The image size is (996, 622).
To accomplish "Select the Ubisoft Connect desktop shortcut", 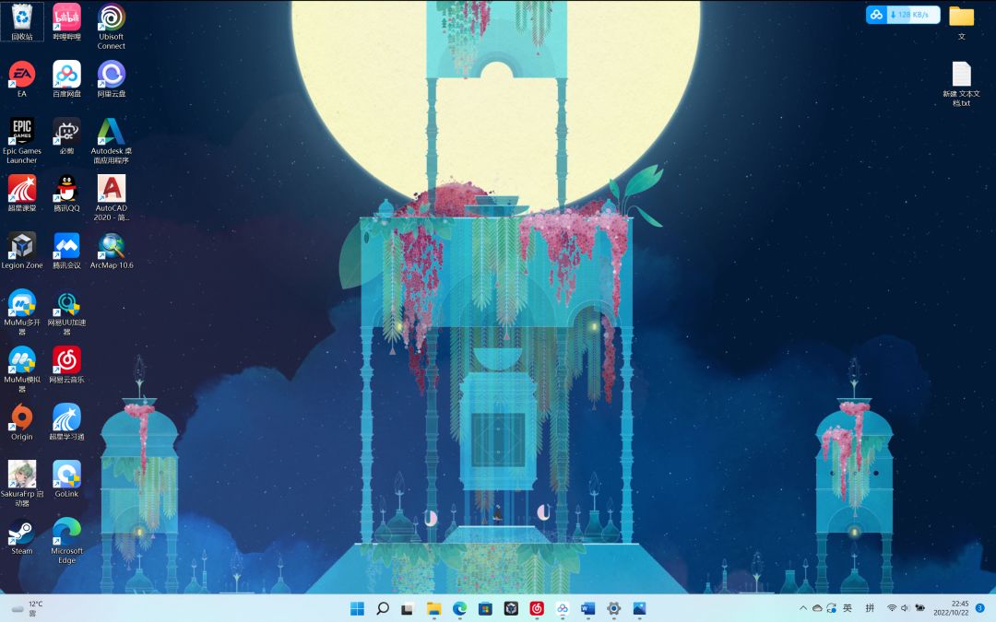I will point(112,27).
